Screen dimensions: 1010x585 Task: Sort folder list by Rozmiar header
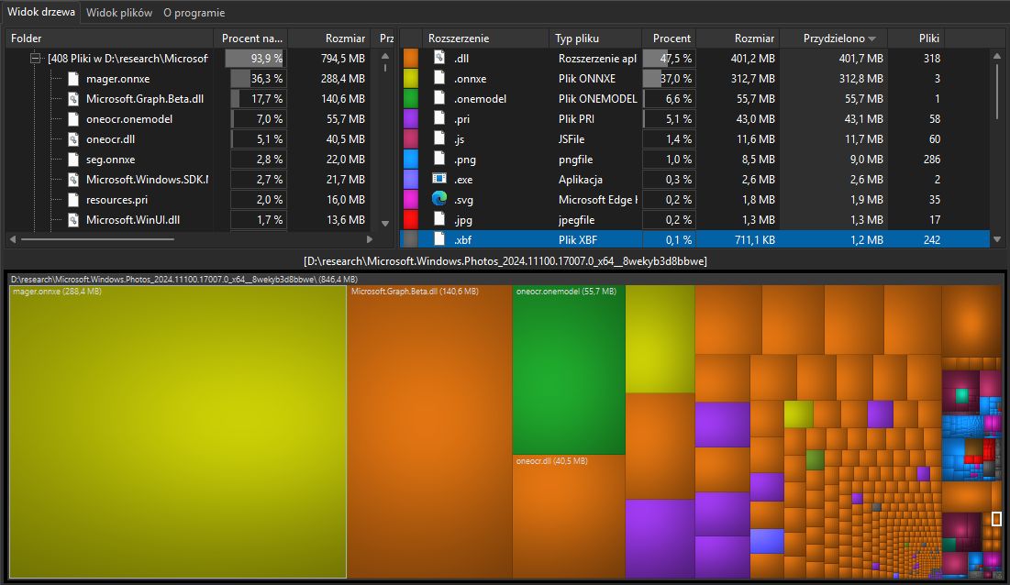click(x=329, y=39)
